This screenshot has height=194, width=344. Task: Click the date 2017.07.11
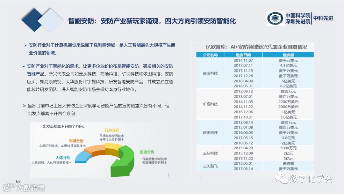coord(243,65)
